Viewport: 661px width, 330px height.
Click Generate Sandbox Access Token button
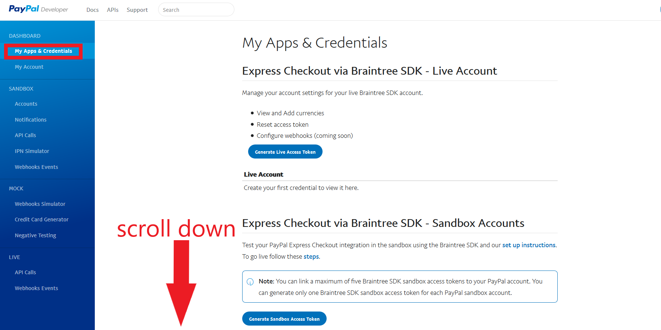click(284, 319)
